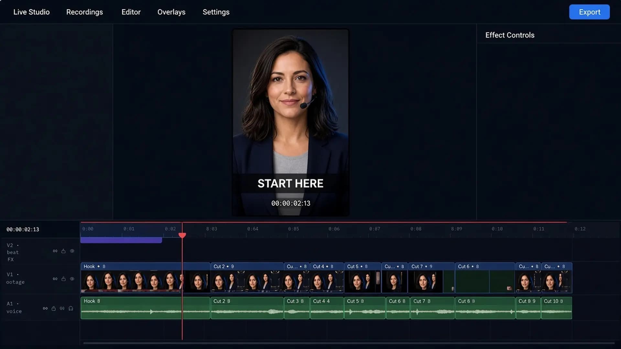Open the Live Studio tab
Viewport: 621px width, 349px height.
(31, 12)
